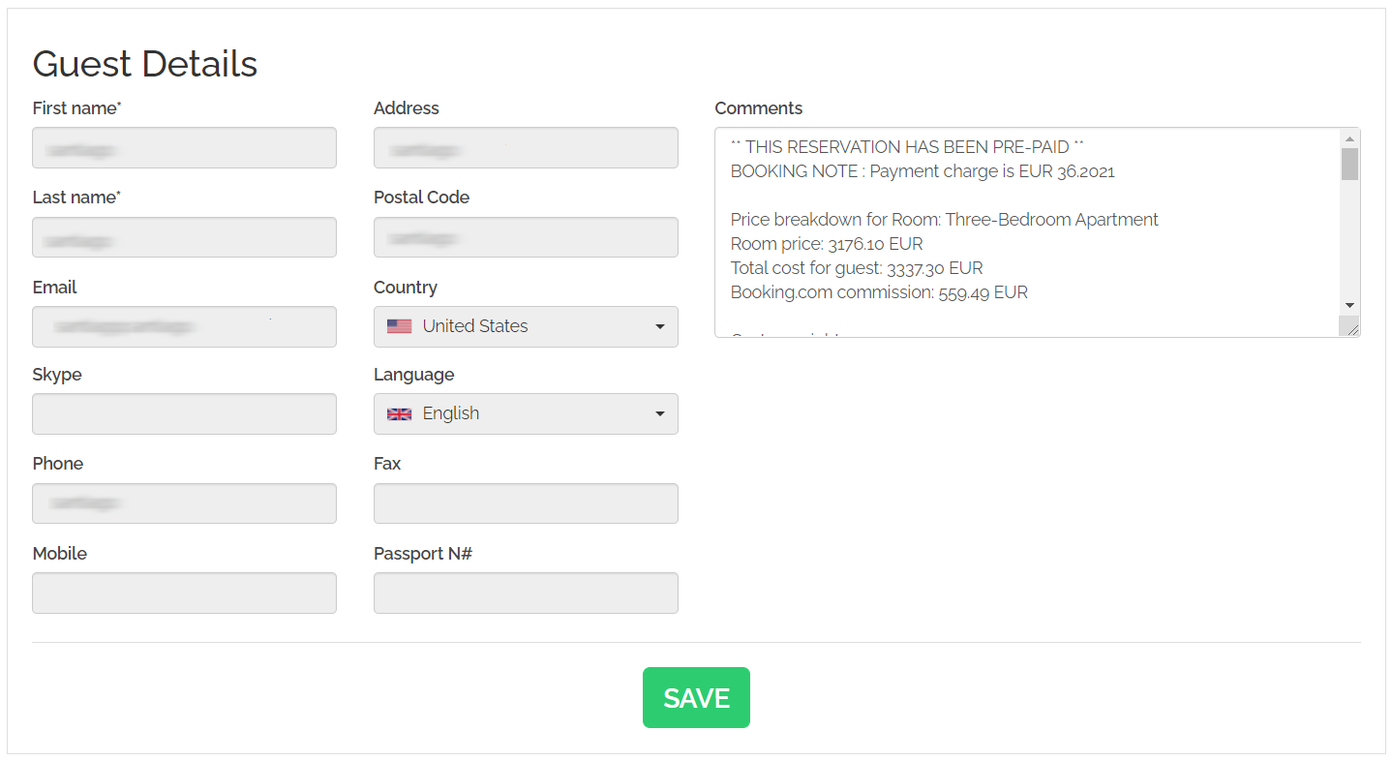Expand the Language dropdown arrow
Viewport: 1392px width, 761px height.
pyautogui.click(x=659, y=413)
